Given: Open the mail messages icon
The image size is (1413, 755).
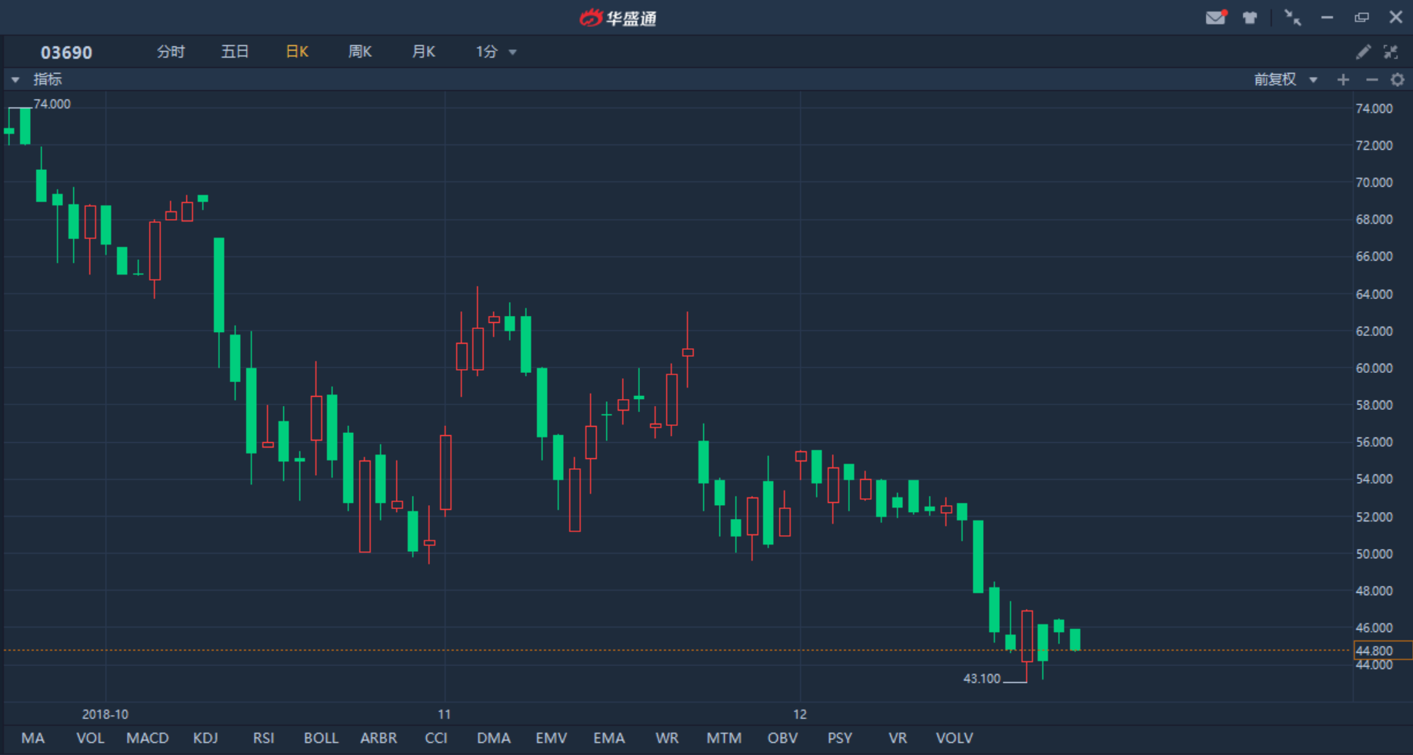Looking at the screenshot, I should click(x=1215, y=18).
